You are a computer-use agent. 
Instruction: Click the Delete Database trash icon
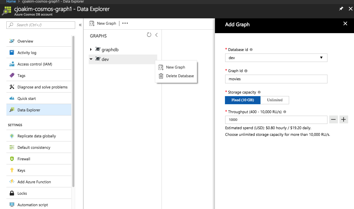point(161,76)
